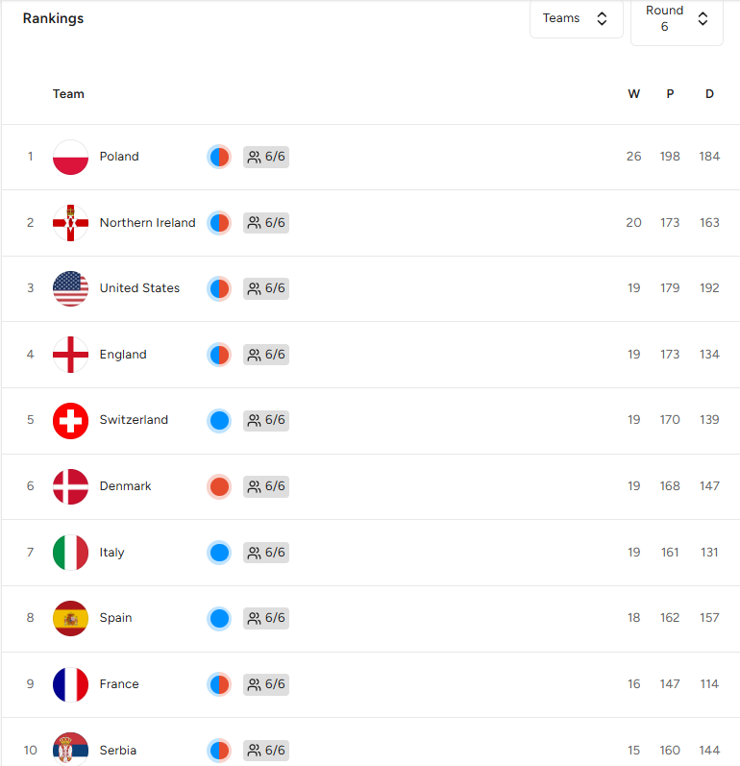This screenshot has width=740, height=766.
Task: Click the D column header
Action: (709, 94)
